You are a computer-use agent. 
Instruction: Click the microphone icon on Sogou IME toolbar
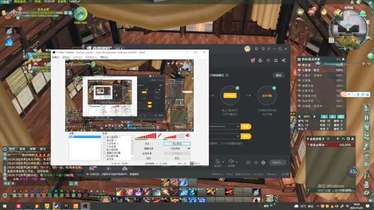pos(358,95)
